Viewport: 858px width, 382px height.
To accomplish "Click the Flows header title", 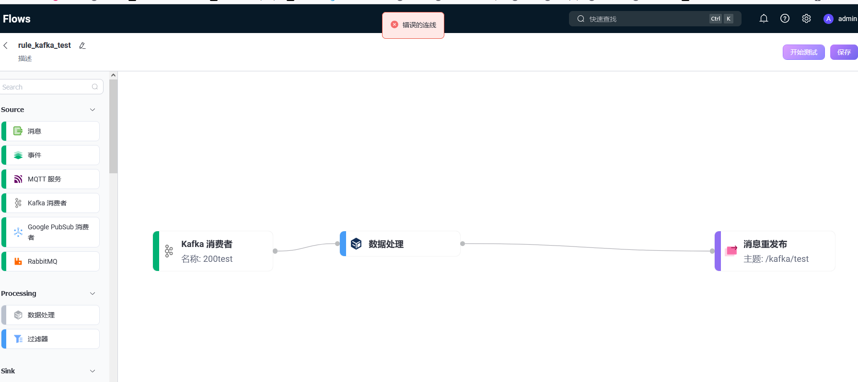I will pos(17,19).
